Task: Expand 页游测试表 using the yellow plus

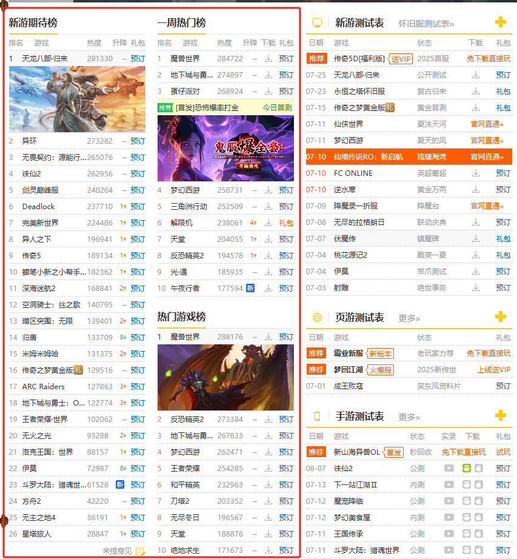Action: click(500, 317)
